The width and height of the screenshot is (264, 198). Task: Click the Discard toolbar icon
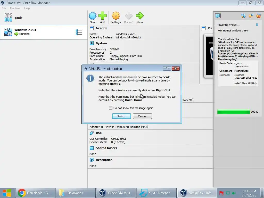point(129,18)
